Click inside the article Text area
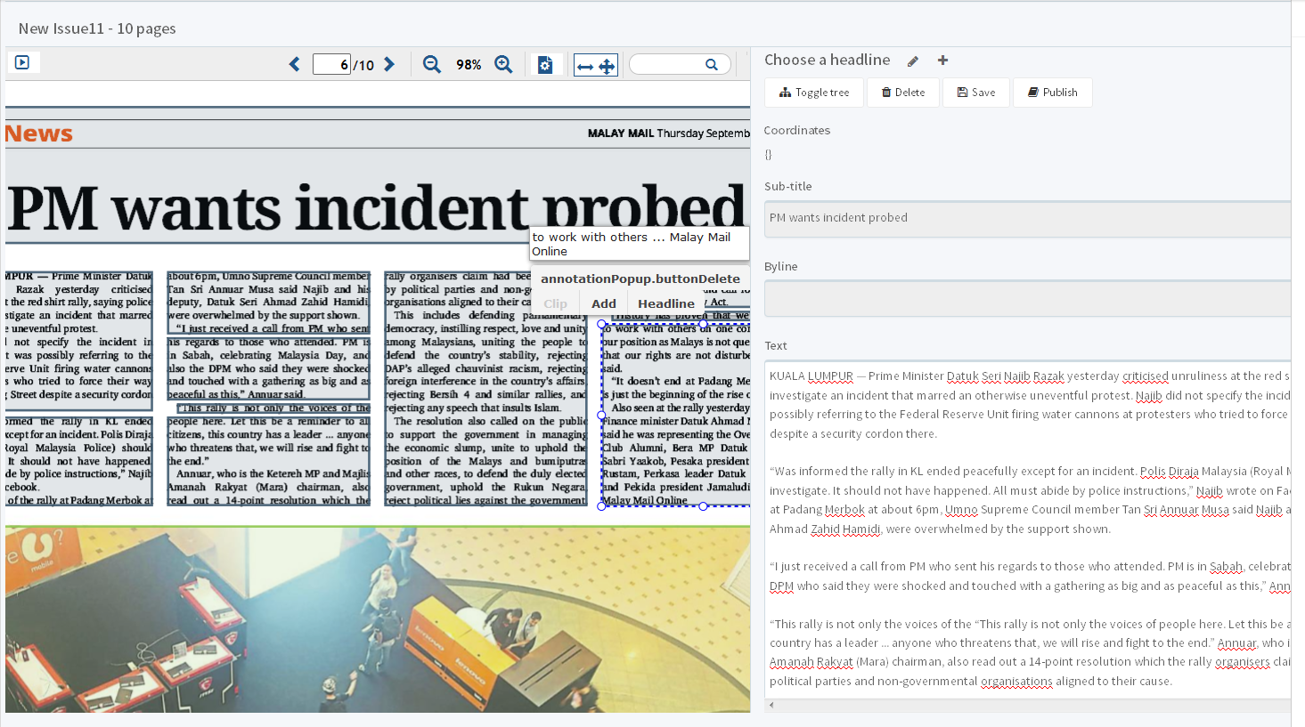1305x727 pixels. click(x=1027, y=529)
